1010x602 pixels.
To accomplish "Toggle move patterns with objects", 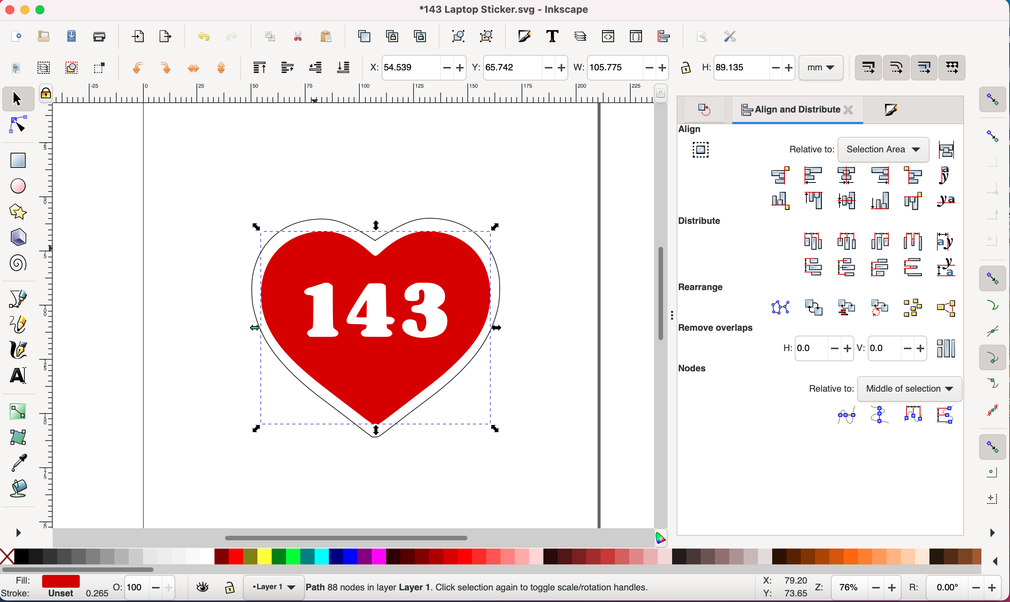I will pyautogui.click(x=952, y=68).
